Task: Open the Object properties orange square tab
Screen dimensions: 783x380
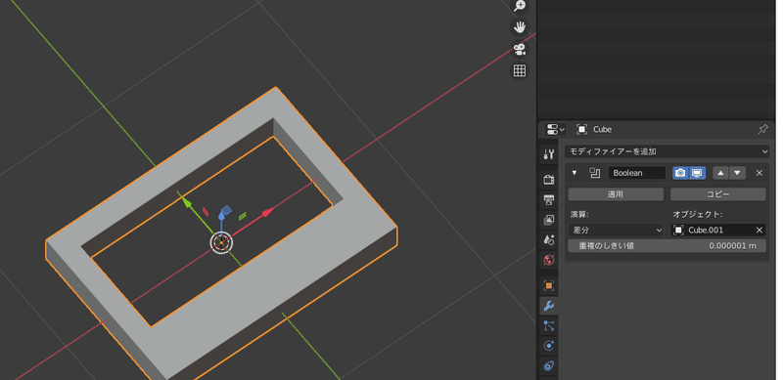Action: click(549, 286)
